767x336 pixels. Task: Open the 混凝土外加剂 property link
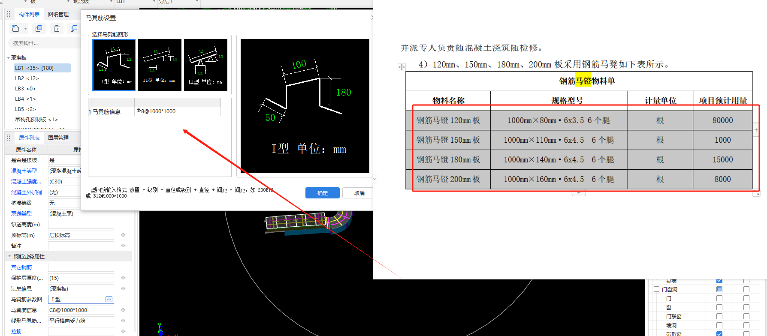27,192
